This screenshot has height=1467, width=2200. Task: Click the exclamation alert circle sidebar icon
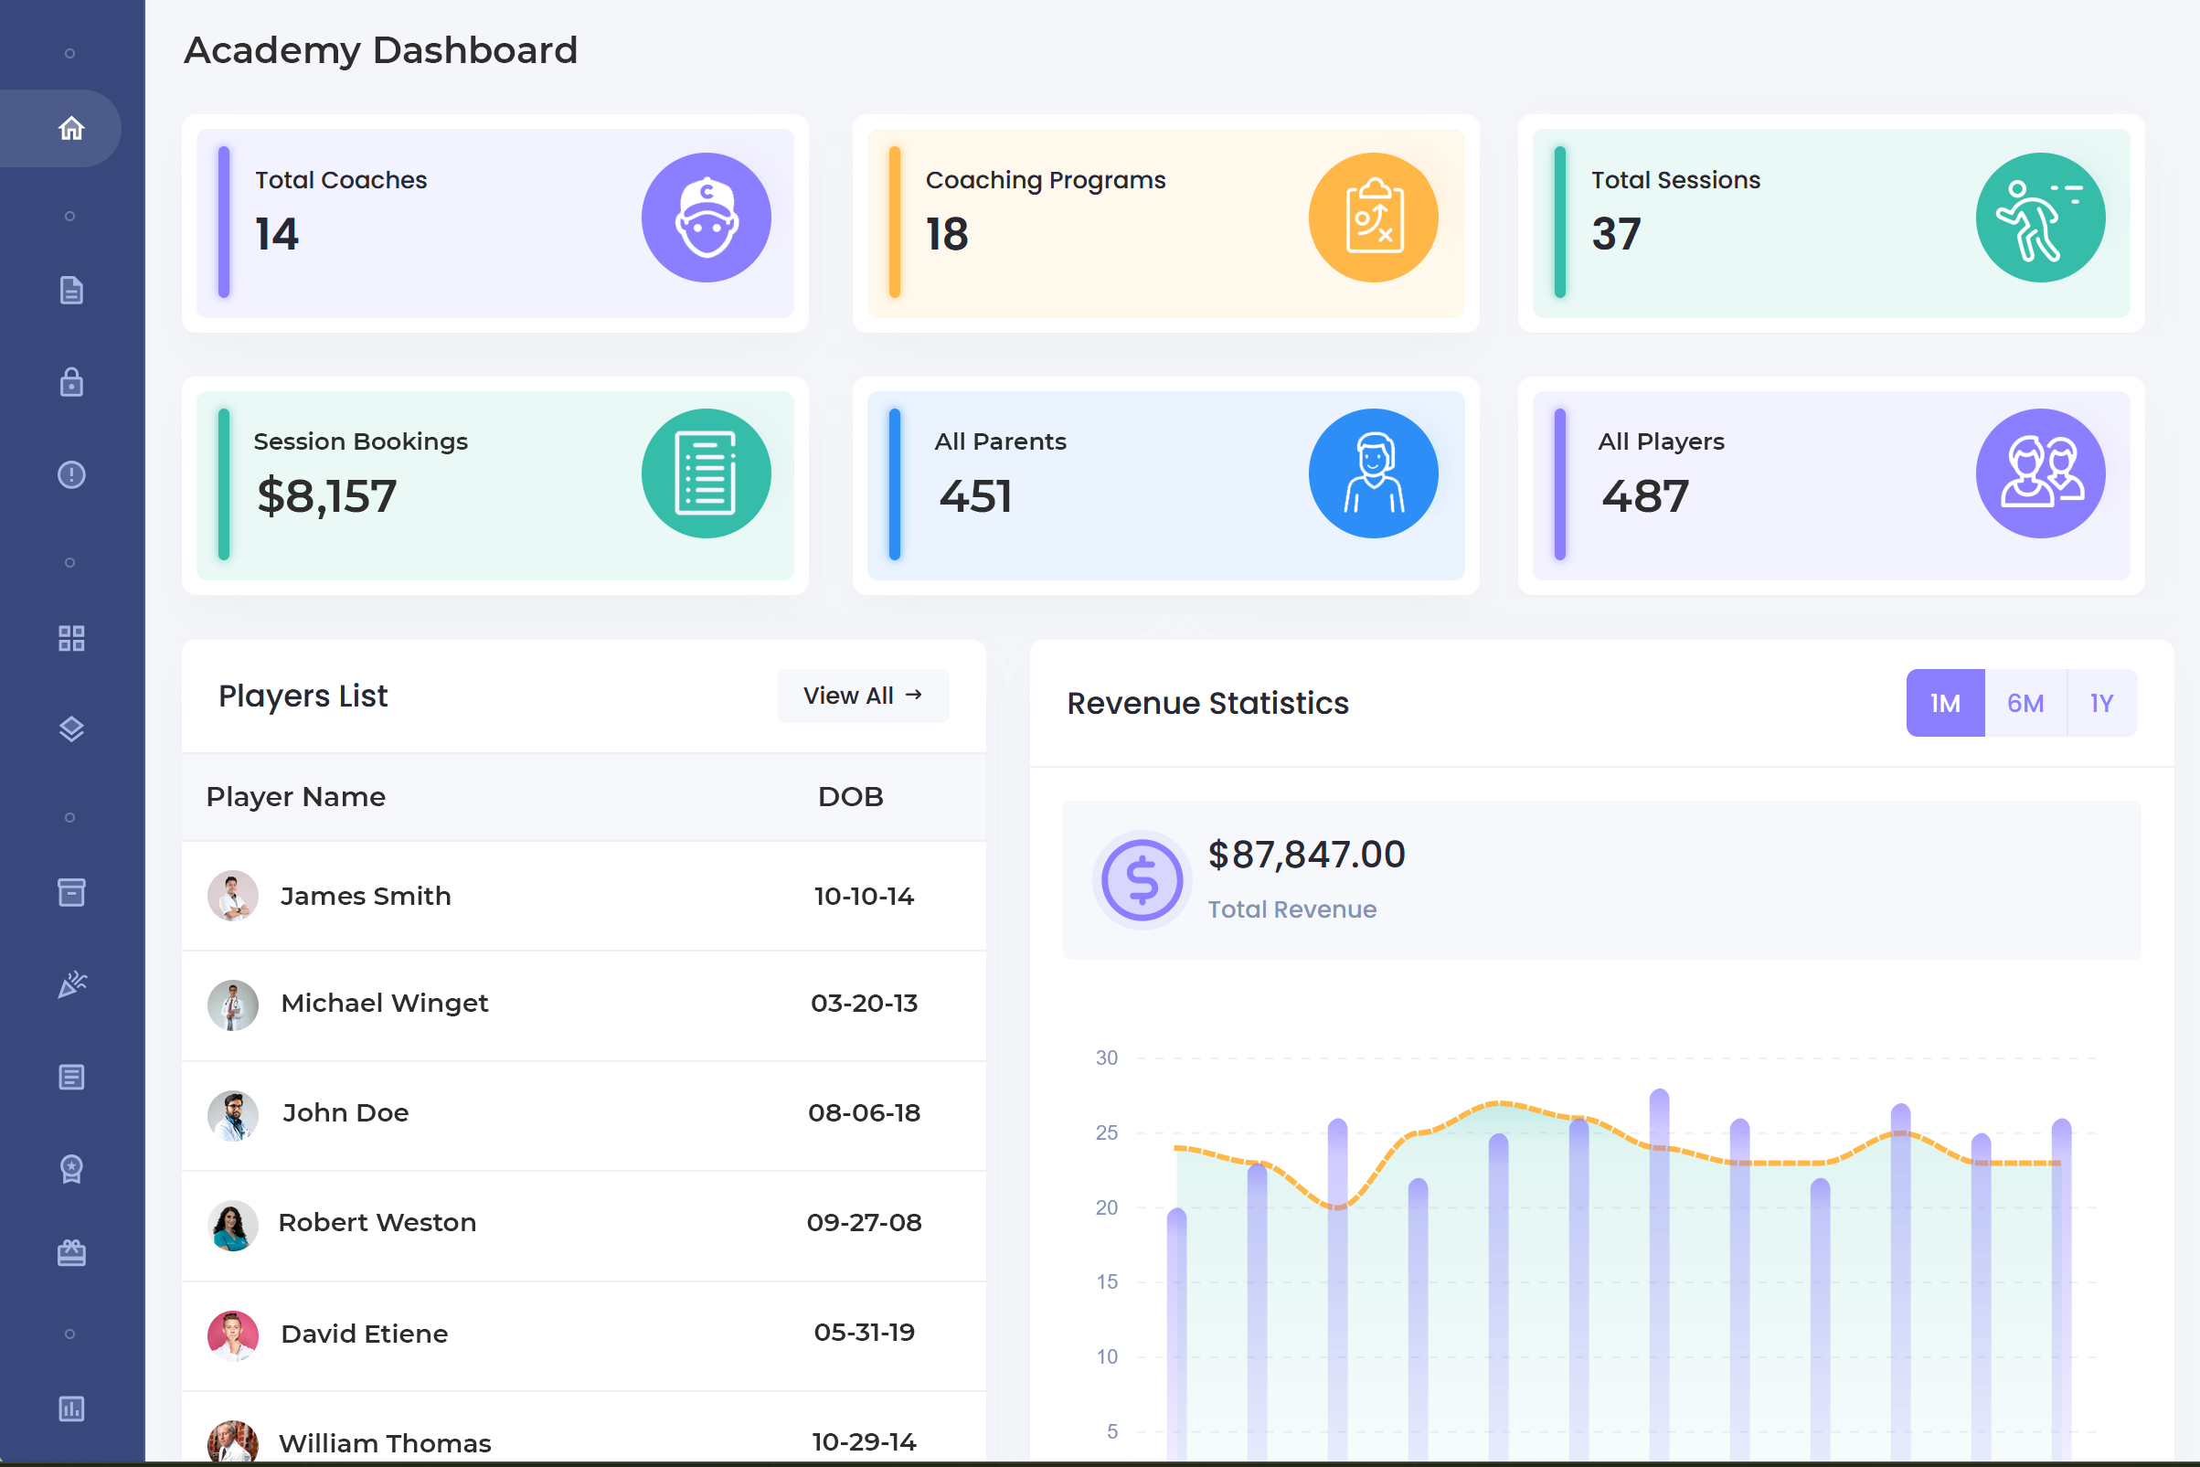click(72, 474)
